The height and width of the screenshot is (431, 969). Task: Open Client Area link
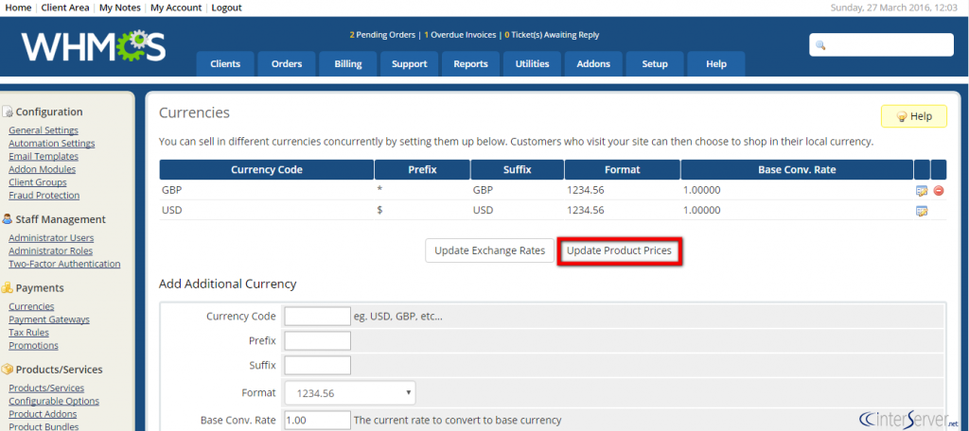coord(65,8)
